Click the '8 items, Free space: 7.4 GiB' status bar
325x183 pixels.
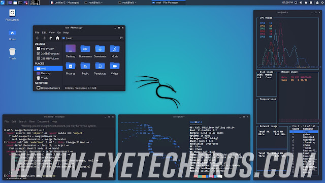[x=94, y=88]
